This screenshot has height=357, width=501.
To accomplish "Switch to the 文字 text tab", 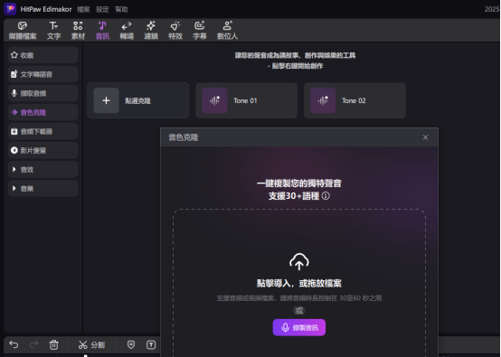I will click(53, 31).
